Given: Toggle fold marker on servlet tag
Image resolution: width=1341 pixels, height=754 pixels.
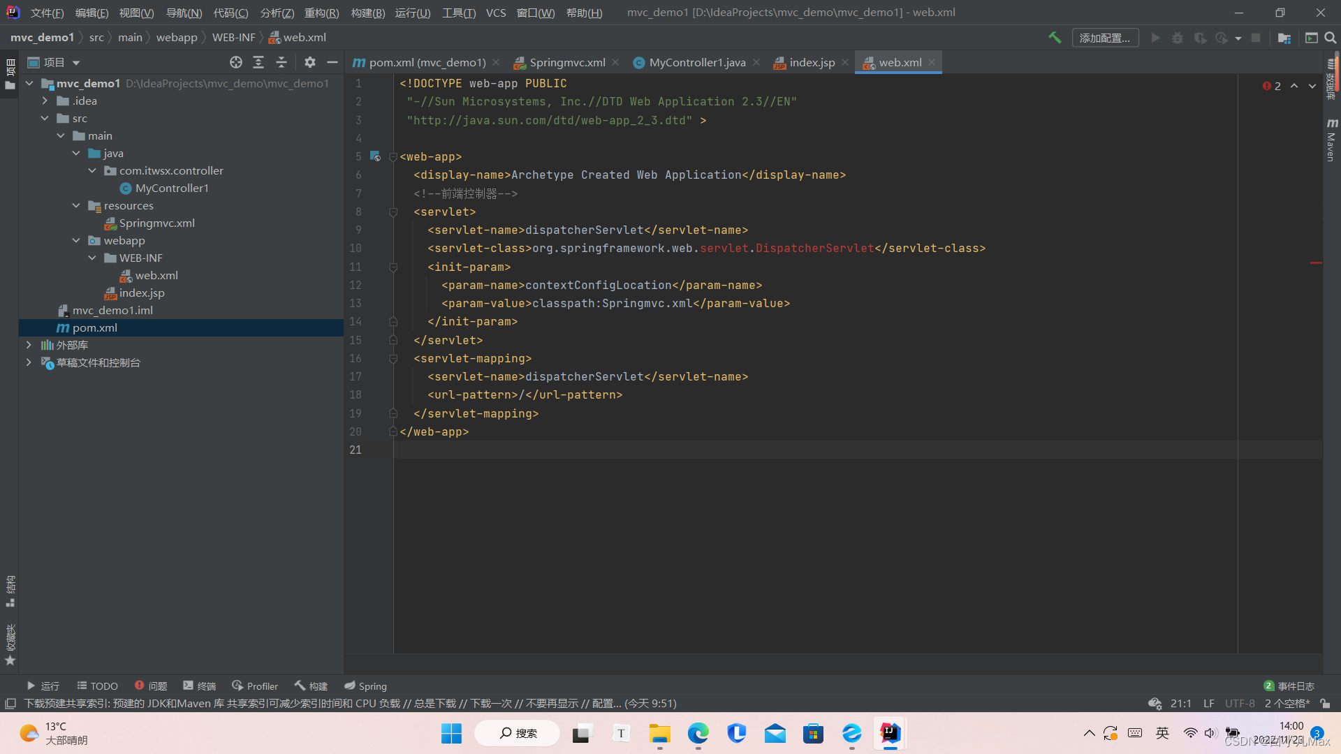Looking at the screenshot, I should coord(393,212).
